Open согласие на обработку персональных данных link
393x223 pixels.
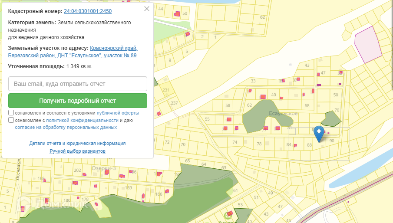(66, 128)
